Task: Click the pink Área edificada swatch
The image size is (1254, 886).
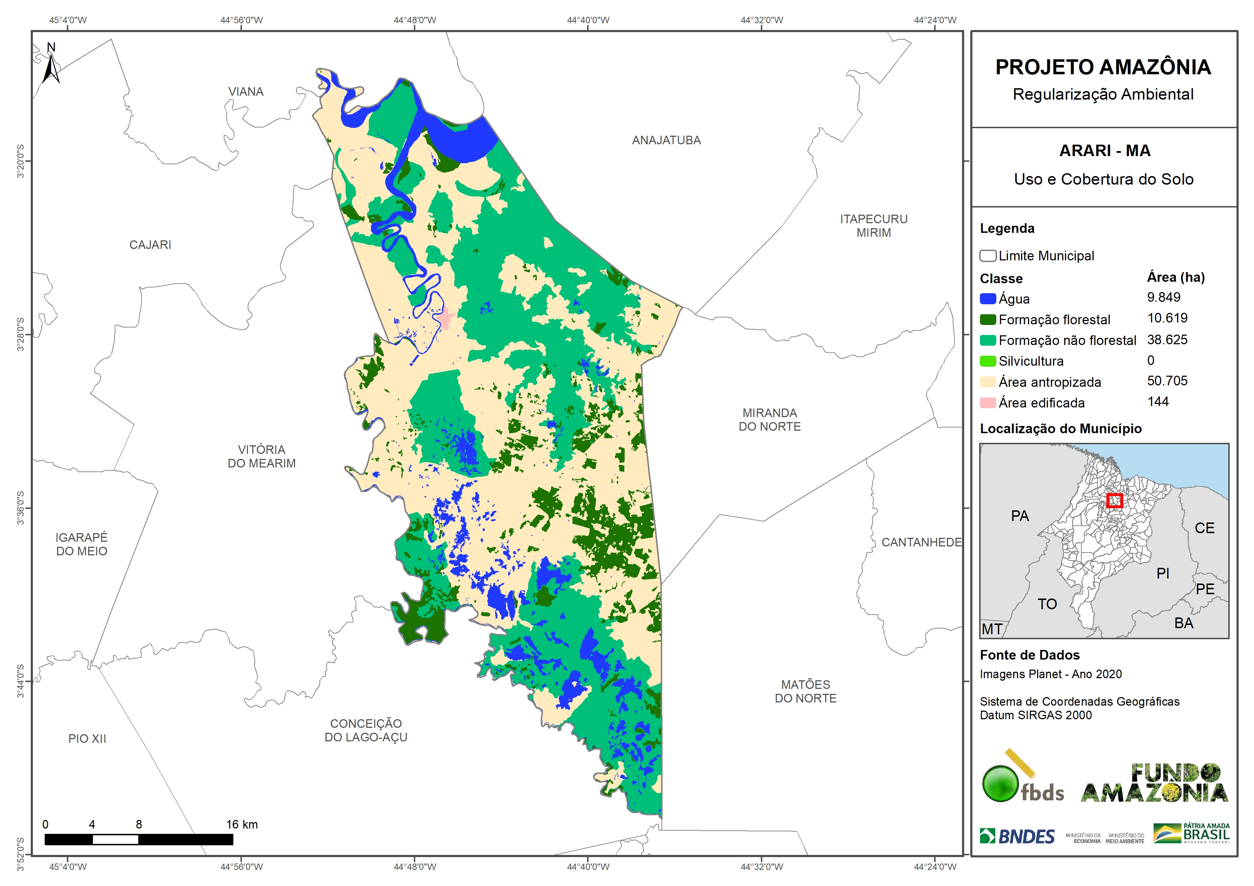Action: pyautogui.click(x=987, y=403)
